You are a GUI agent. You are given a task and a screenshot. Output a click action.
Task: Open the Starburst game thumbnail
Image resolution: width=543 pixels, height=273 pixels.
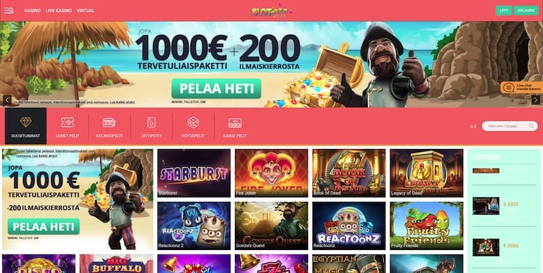(194, 173)
